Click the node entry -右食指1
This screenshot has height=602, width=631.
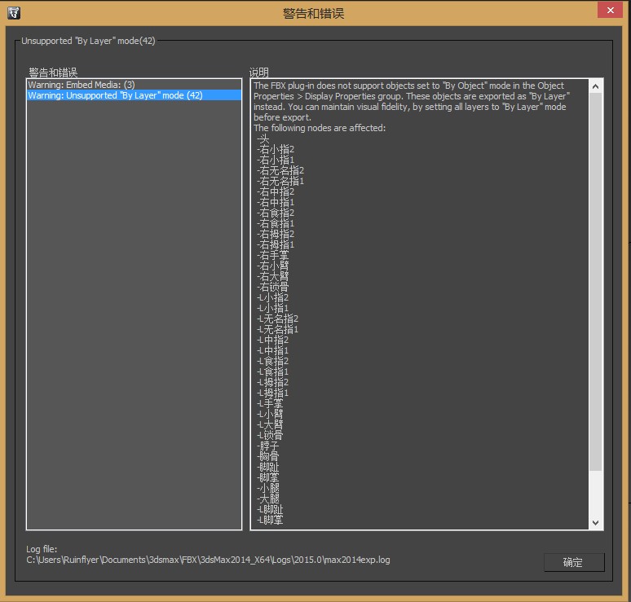(x=276, y=223)
